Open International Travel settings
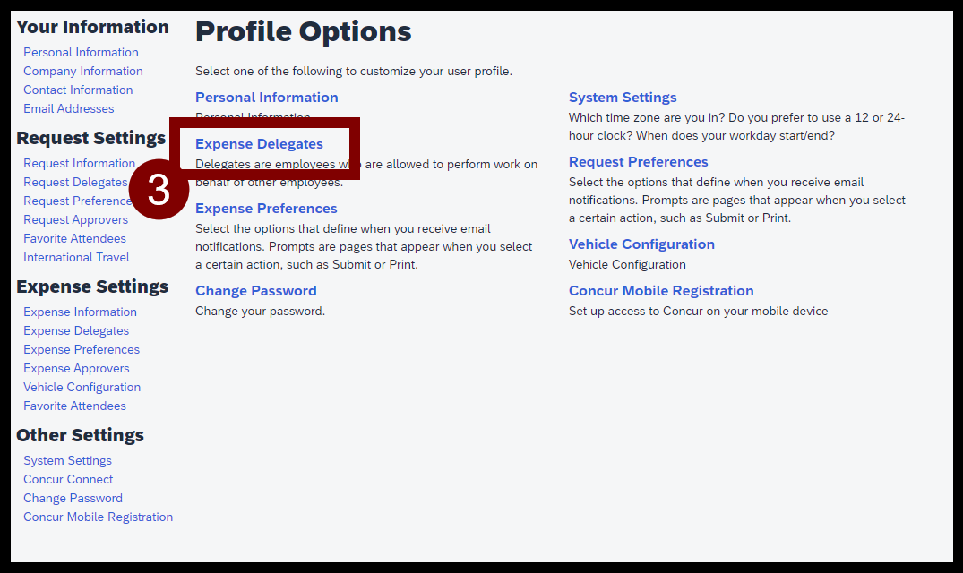This screenshot has width=963, height=573. (x=76, y=257)
